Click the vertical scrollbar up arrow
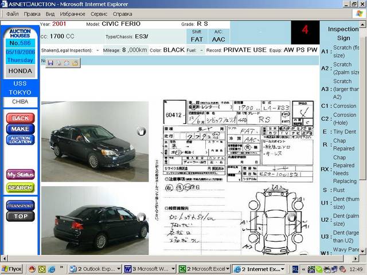The height and width of the screenshot is (275, 367). pyautogui.click(x=362, y=24)
